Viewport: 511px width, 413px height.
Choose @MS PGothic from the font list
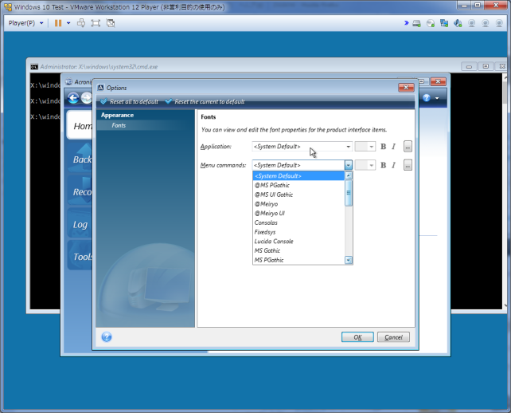[298, 185]
